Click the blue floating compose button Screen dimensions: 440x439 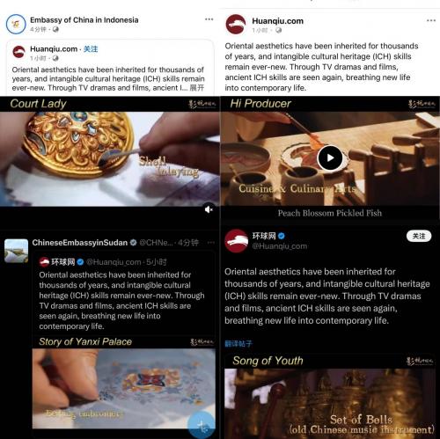point(202,424)
